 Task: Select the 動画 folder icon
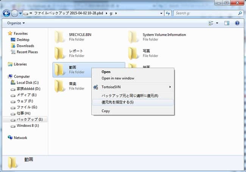pyautogui.click(x=59, y=70)
